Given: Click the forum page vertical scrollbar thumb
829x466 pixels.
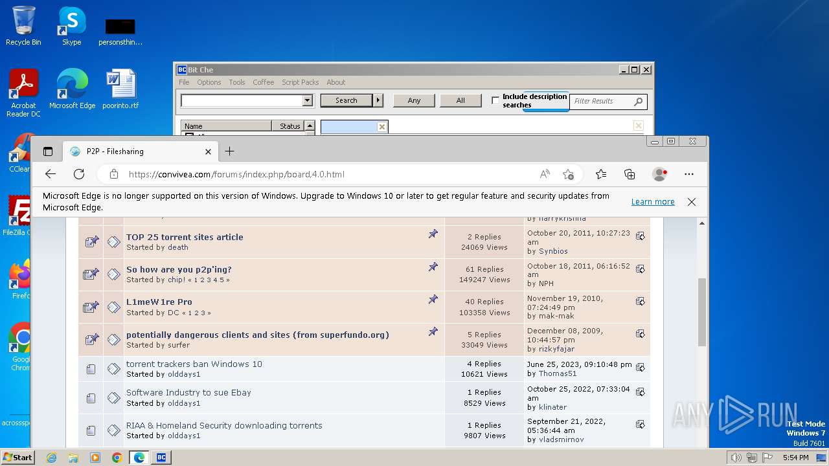Looking at the screenshot, I should [702, 312].
